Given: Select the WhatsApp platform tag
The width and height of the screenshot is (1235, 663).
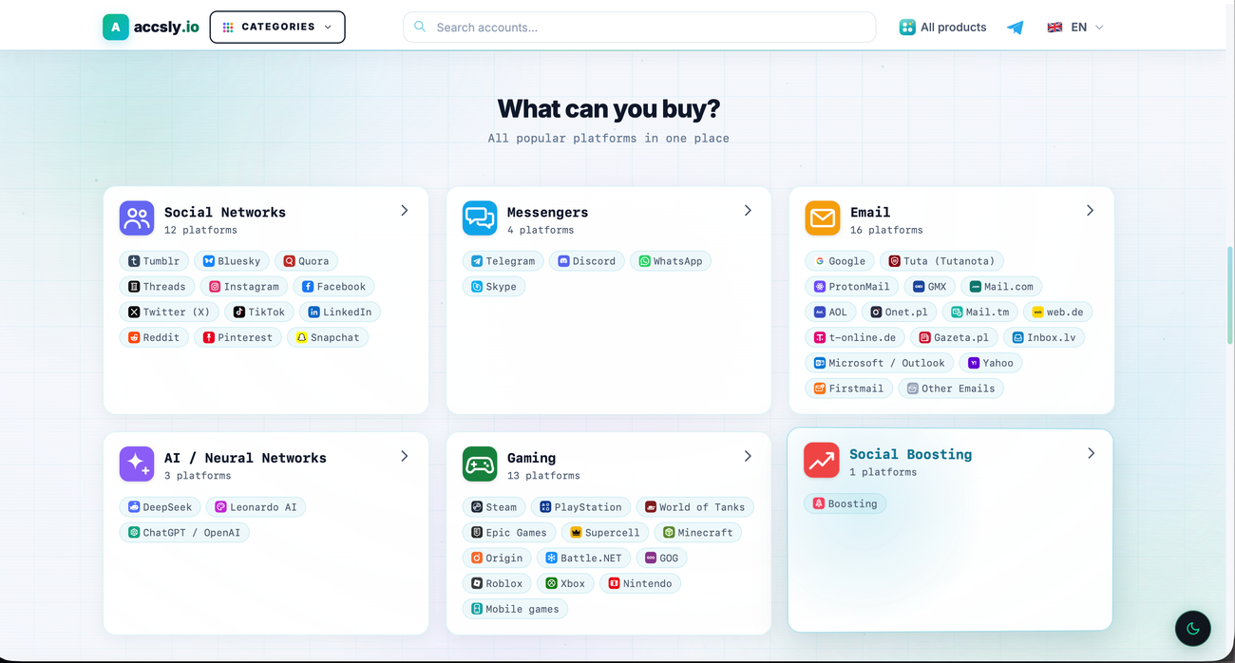Looking at the screenshot, I should (x=671, y=261).
